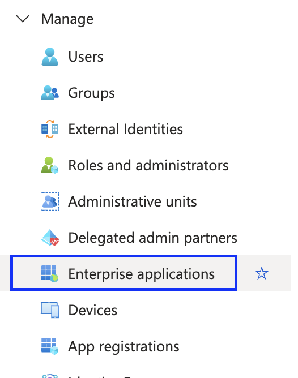Click the Enterprise applications grid icon
298x378 pixels.
50,274
